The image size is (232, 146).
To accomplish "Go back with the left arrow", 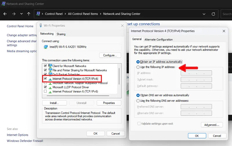I will point(5,14).
